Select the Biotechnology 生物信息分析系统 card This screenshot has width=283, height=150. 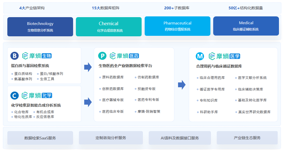[x=40, y=27]
